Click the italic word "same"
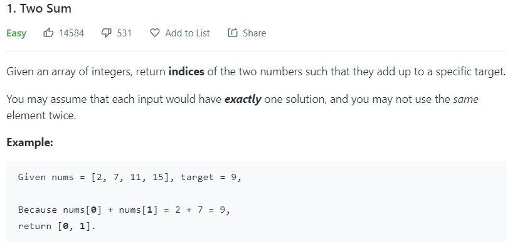 (465, 100)
